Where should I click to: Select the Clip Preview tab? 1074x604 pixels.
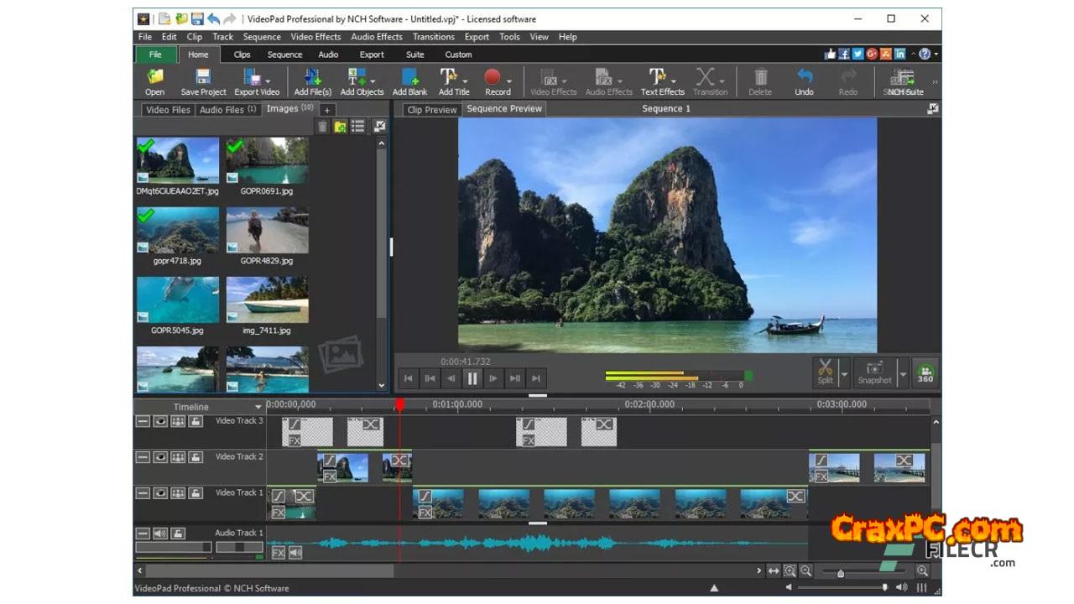(431, 110)
